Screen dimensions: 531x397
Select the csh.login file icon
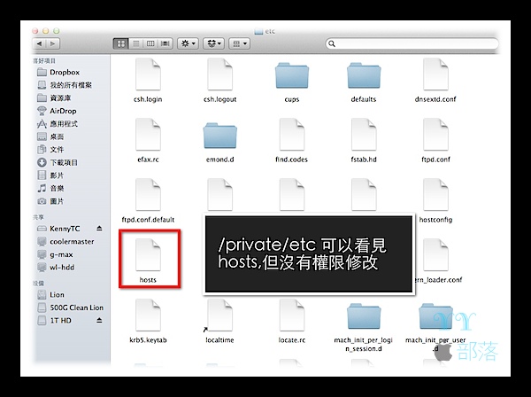click(148, 74)
